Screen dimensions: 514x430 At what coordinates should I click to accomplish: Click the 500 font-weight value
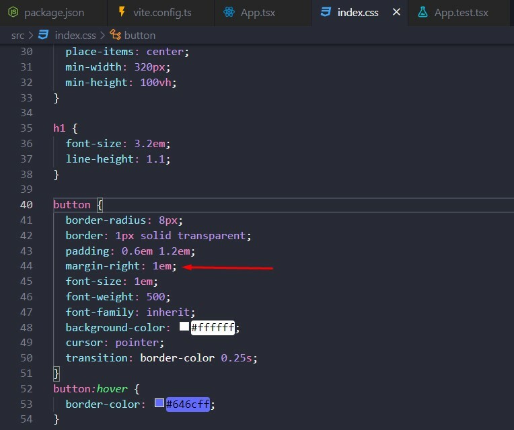(155, 297)
